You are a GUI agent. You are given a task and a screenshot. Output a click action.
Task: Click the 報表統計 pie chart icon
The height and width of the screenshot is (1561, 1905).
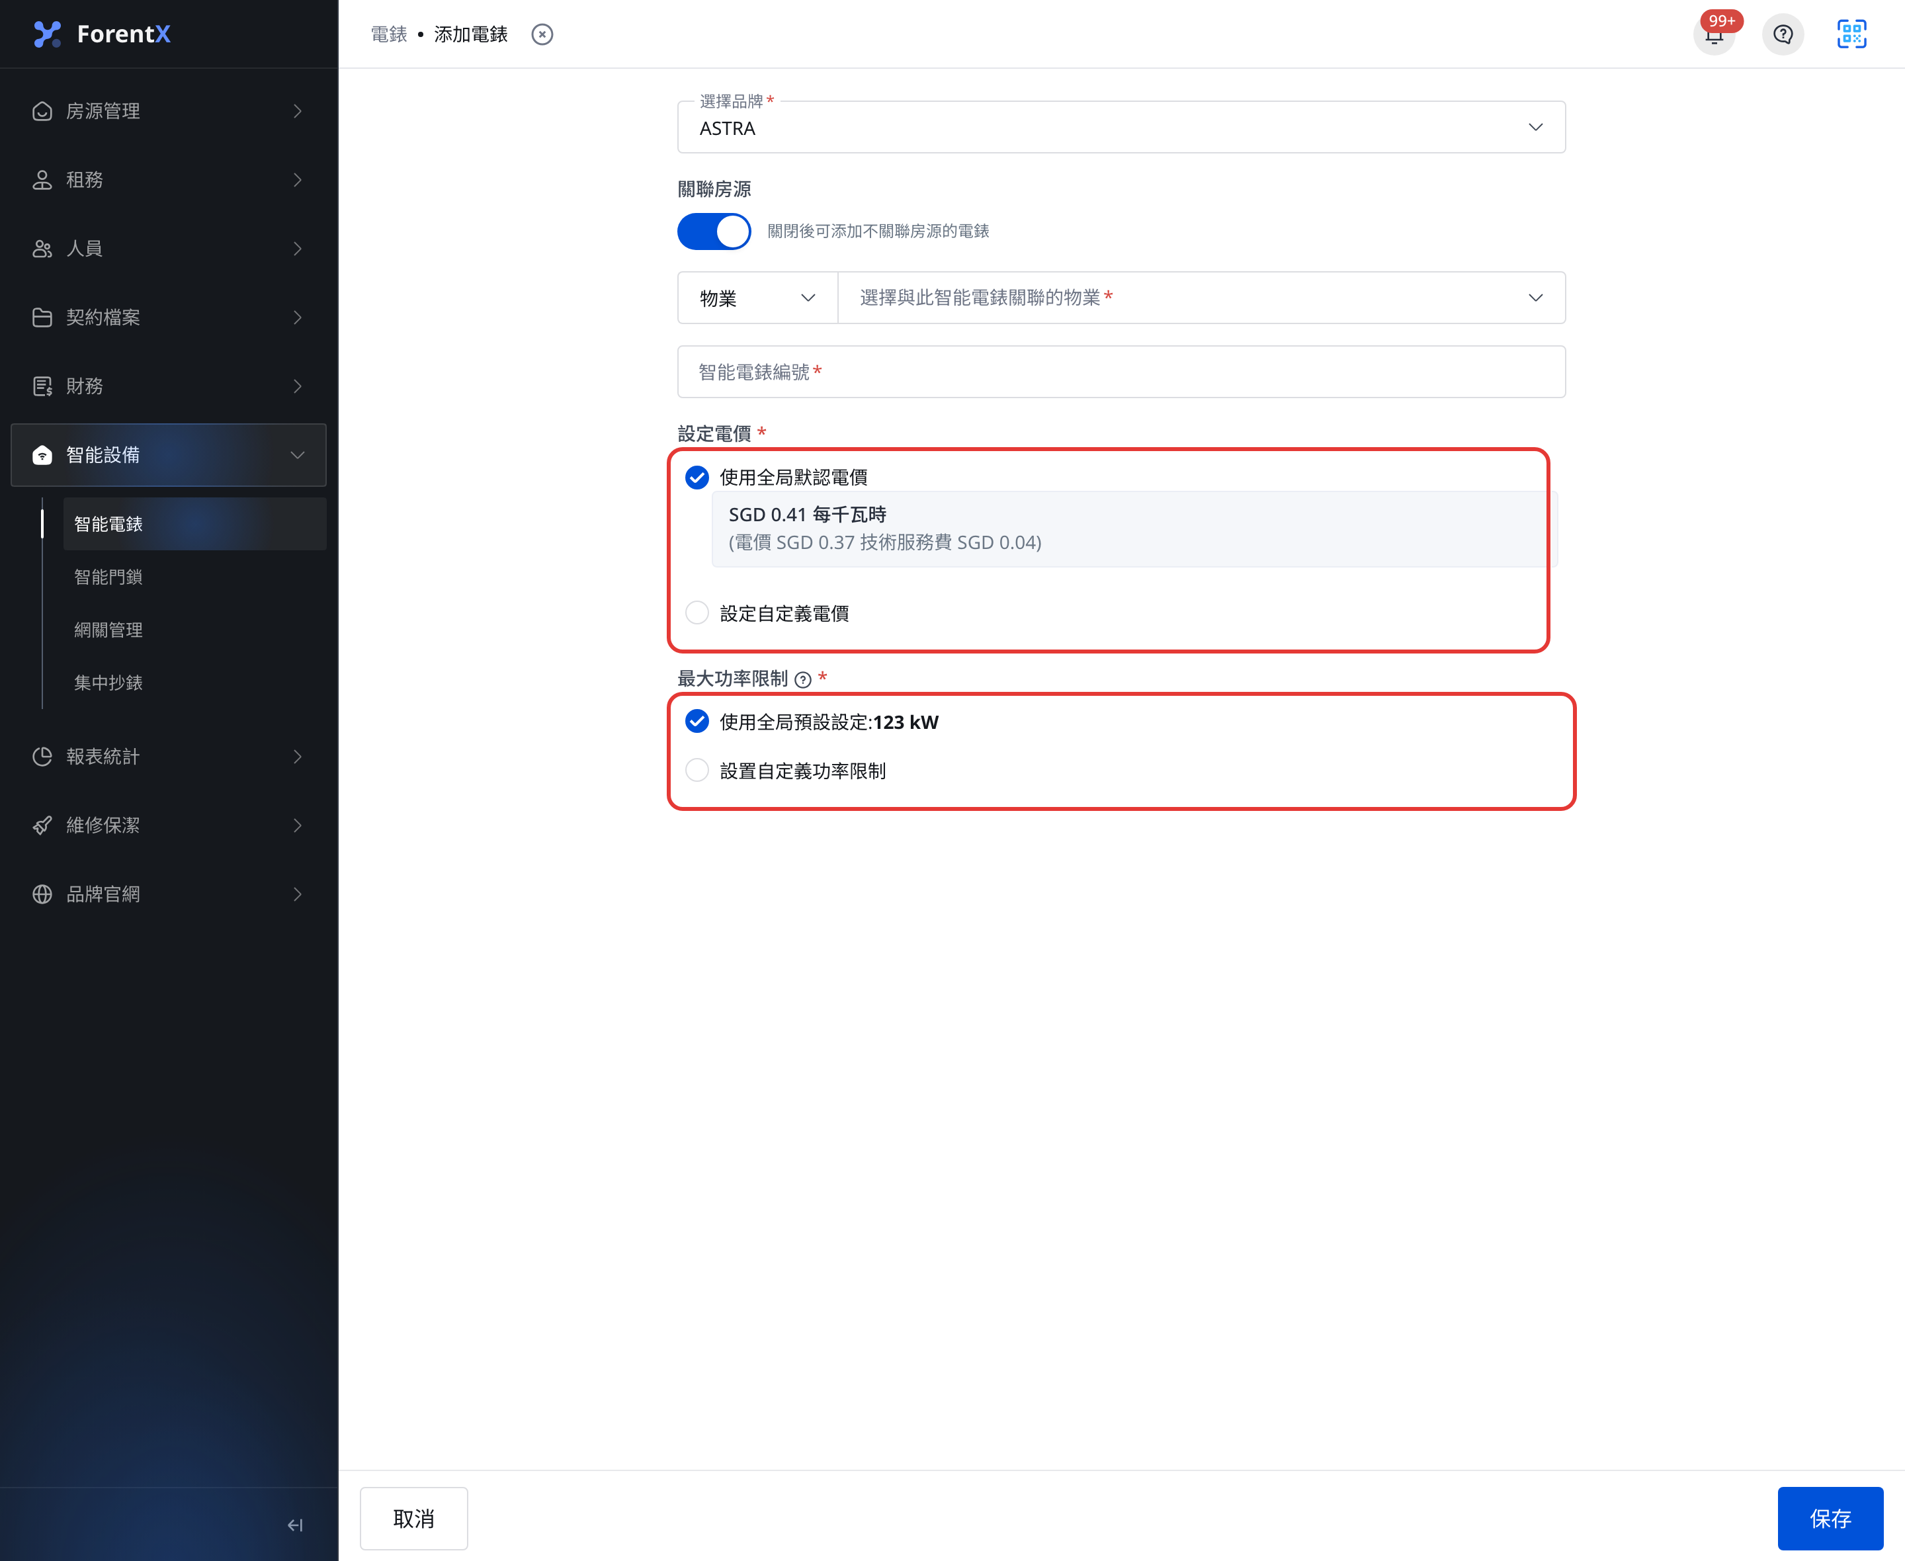click(42, 757)
